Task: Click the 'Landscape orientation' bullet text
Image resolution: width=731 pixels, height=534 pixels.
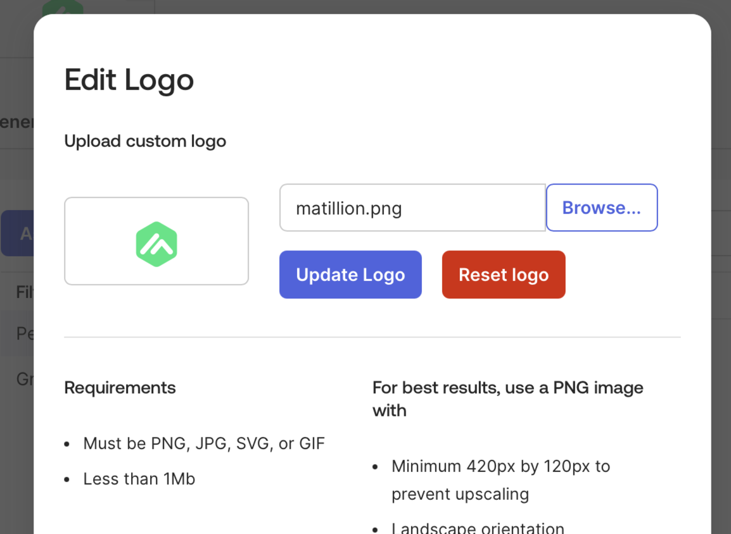Action: 478,528
